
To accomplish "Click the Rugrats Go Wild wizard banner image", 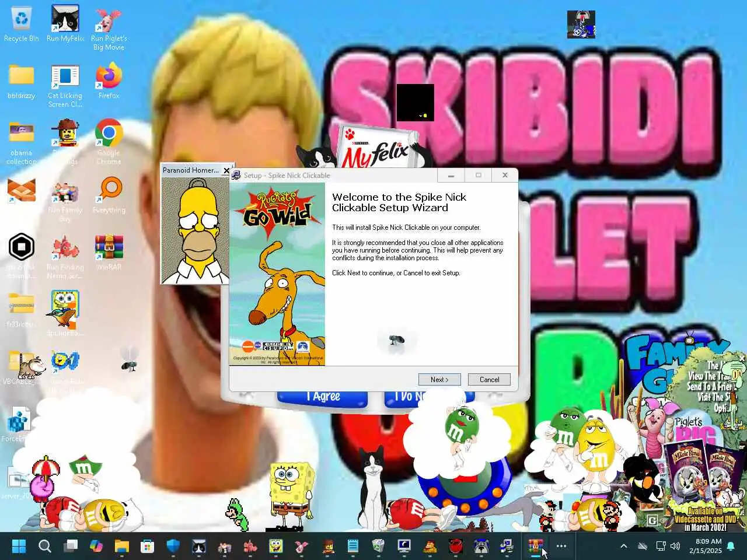I will pos(277,274).
